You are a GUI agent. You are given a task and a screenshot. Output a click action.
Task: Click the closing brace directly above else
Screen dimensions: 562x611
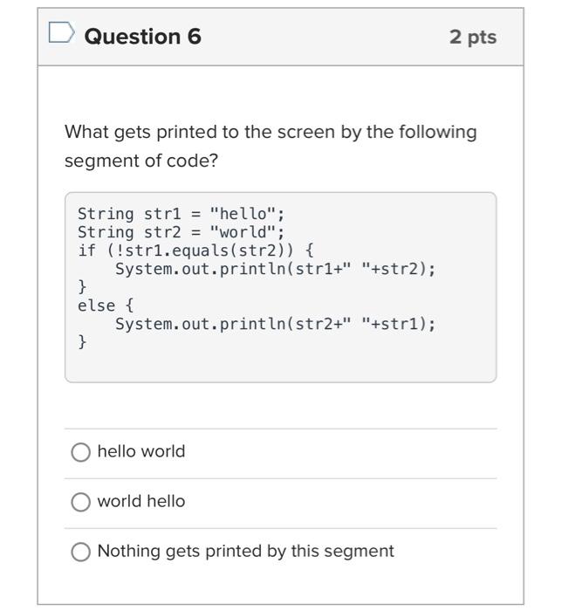point(83,287)
